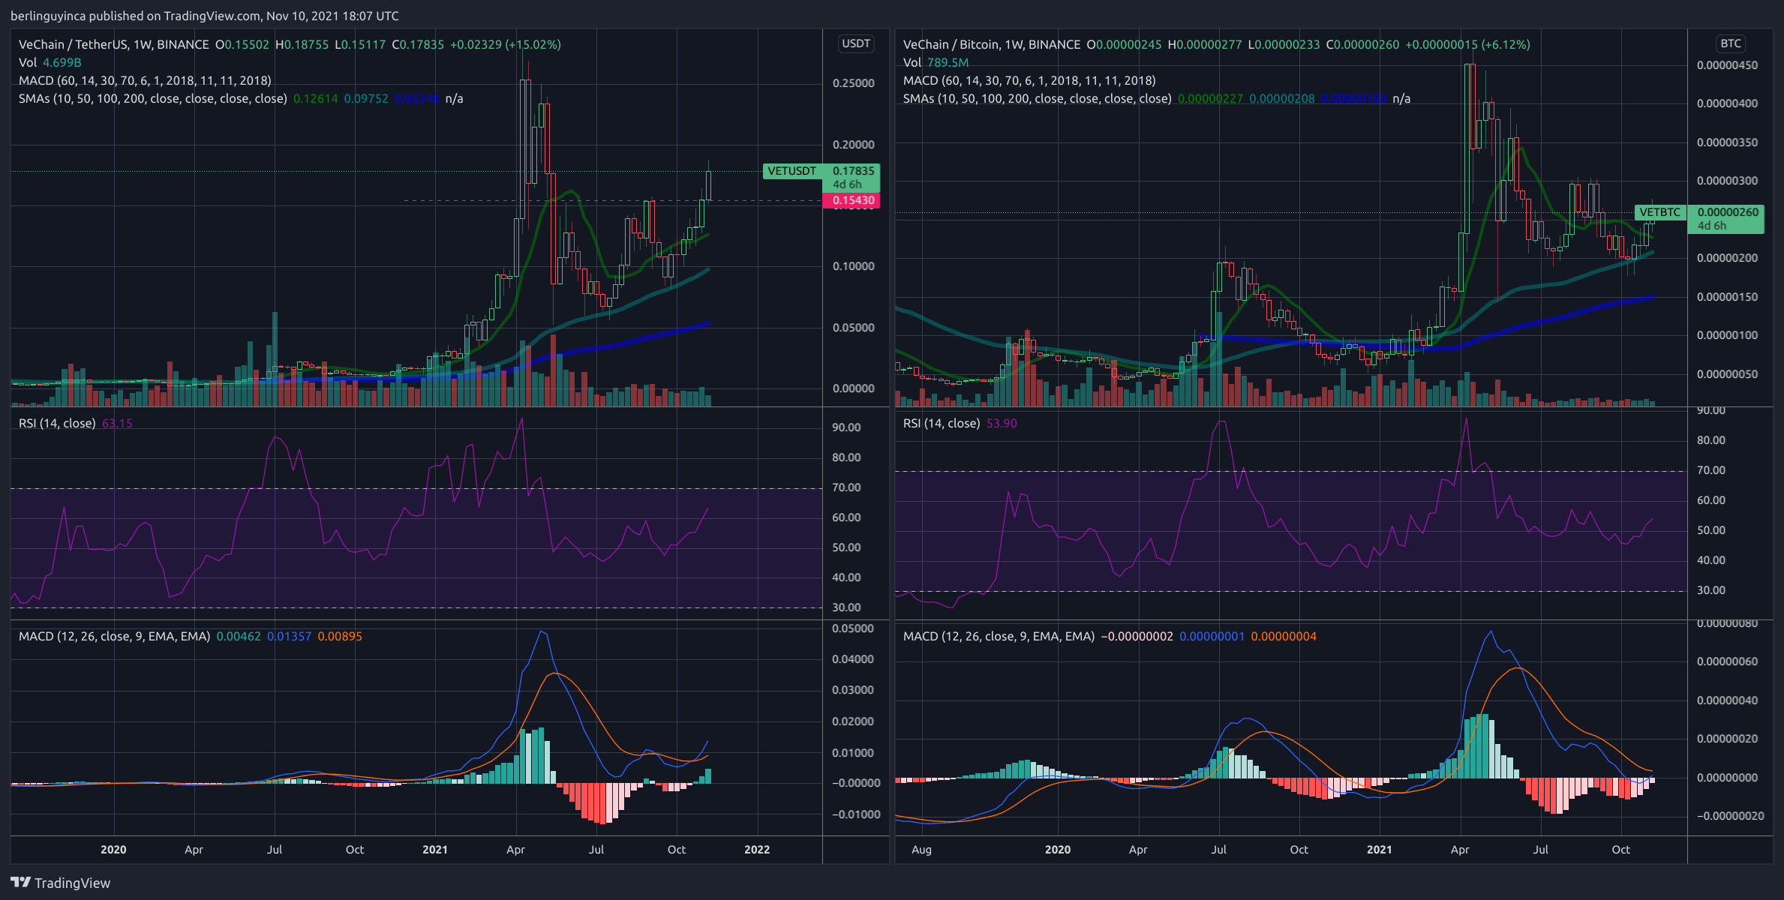Click VeChain / Bitcoin, 1W, BINANCE title
The height and width of the screenshot is (900, 1784).
[x=992, y=44]
